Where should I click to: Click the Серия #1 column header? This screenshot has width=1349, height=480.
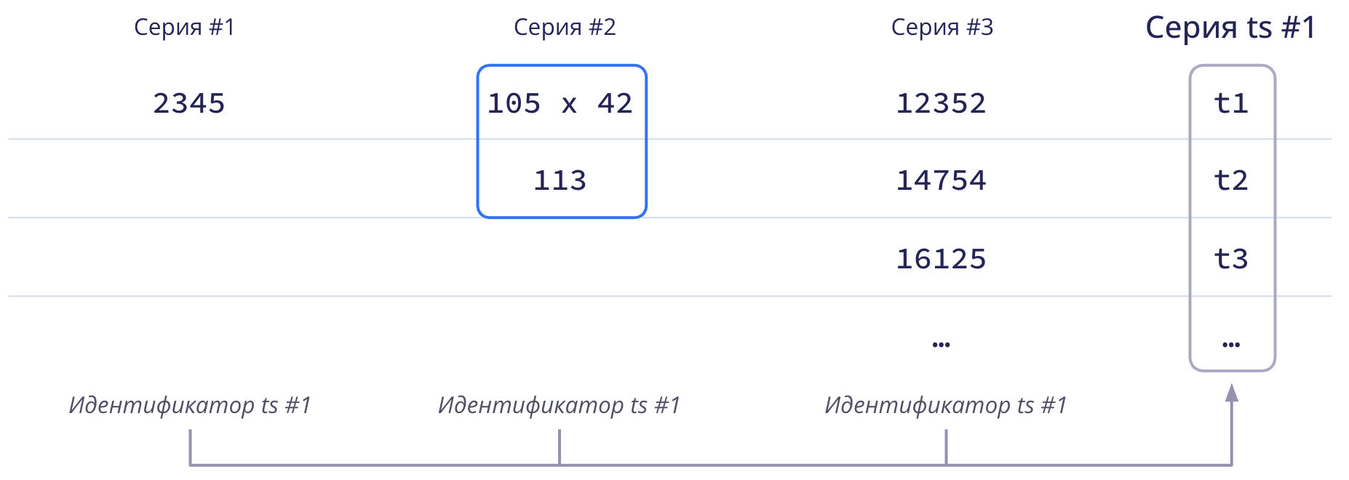click(x=185, y=28)
